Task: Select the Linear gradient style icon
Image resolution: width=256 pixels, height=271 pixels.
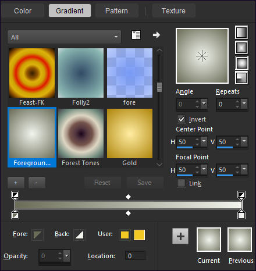Action: click(x=241, y=33)
